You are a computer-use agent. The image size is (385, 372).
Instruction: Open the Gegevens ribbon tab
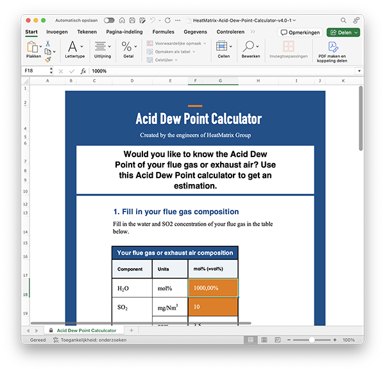[196, 32]
